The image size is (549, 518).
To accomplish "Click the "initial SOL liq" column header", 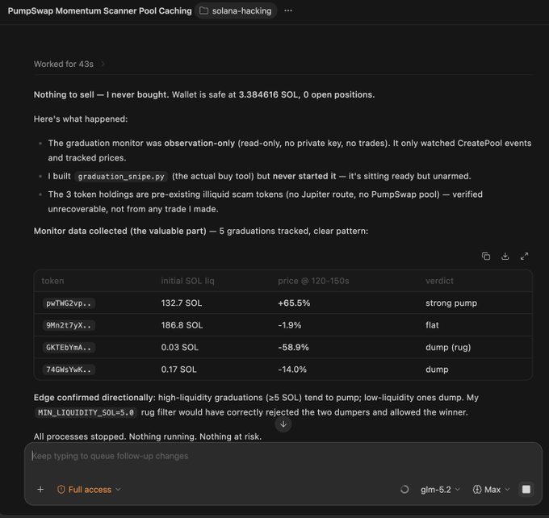I will 187,281.
